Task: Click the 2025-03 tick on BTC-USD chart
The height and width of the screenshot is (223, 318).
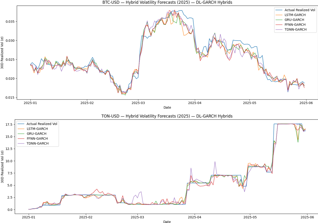Action: pos(138,103)
